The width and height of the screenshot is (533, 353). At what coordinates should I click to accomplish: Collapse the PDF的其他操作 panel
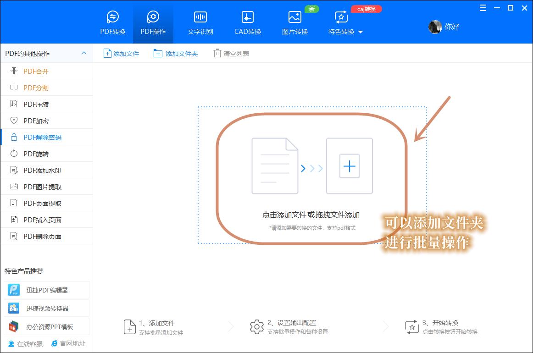point(84,53)
